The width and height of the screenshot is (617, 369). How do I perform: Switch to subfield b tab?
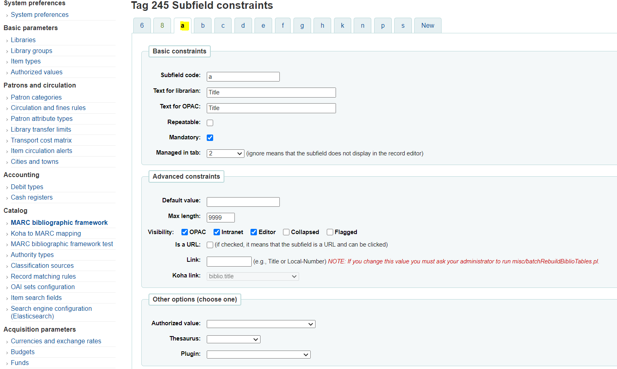coord(203,25)
